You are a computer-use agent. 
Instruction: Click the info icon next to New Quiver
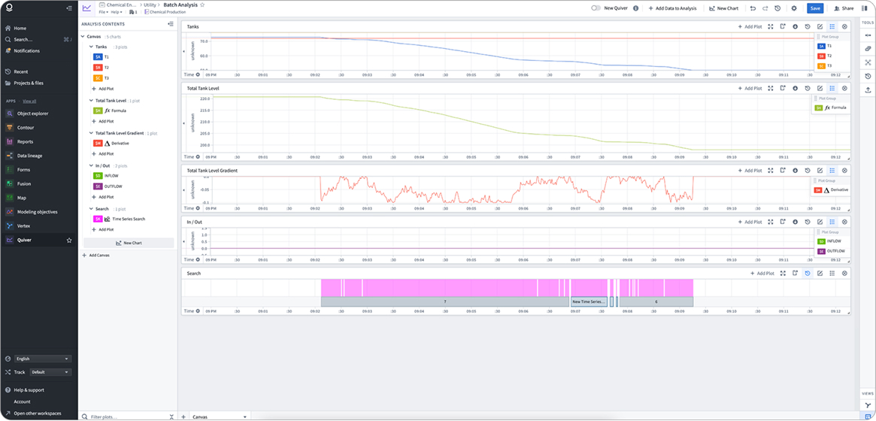coord(636,8)
